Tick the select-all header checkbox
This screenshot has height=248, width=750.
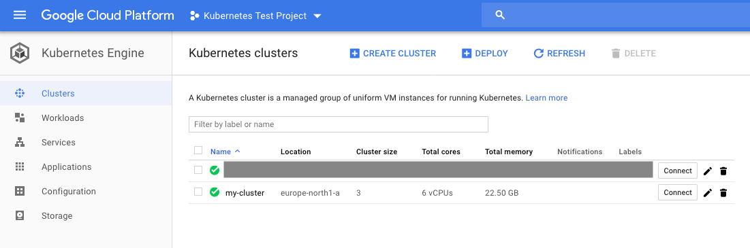(198, 151)
